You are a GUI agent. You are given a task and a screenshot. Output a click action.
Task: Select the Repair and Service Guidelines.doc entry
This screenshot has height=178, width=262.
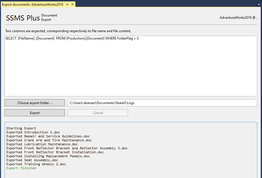pyautogui.click(x=48, y=136)
